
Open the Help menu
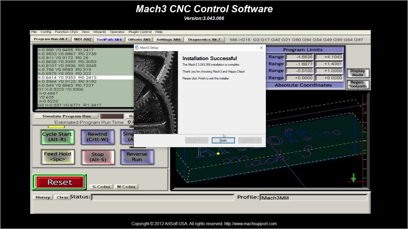pos(159,32)
